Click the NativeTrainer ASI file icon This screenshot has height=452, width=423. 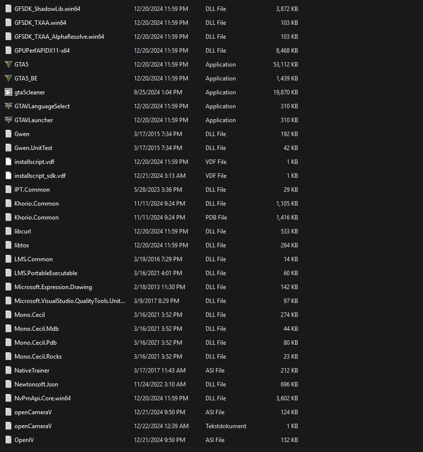click(x=8, y=371)
